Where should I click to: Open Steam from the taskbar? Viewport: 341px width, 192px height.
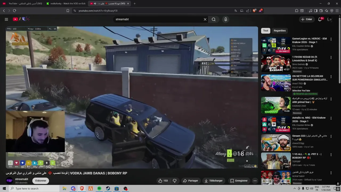point(108,189)
